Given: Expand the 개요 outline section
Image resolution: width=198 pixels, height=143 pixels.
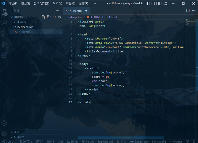Looking at the screenshot, I should [x=12, y=132].
